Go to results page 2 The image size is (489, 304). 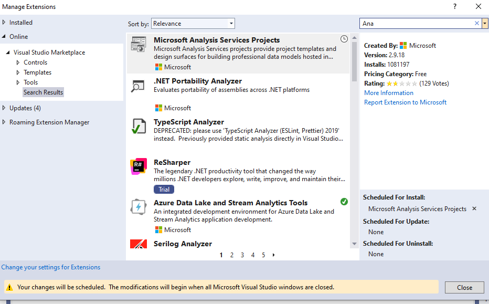coord(232,255)
